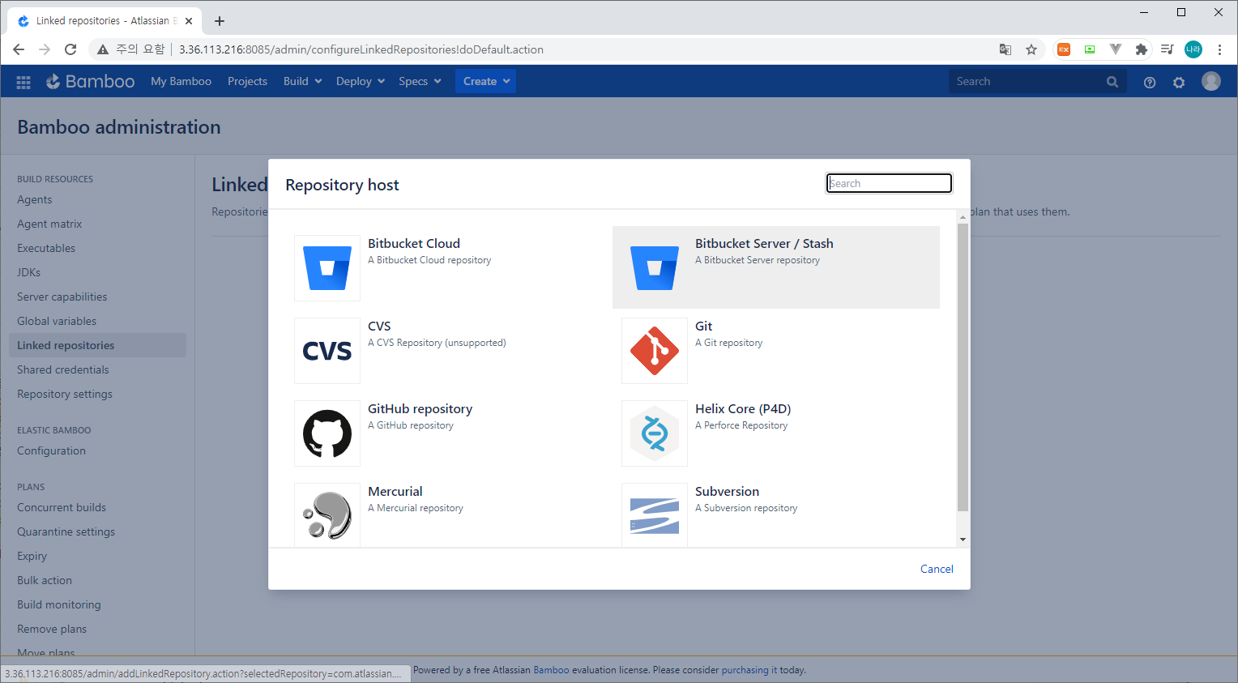Choose the GitHub octocat icon
The image size is (1238, 683).
[327, 433]
